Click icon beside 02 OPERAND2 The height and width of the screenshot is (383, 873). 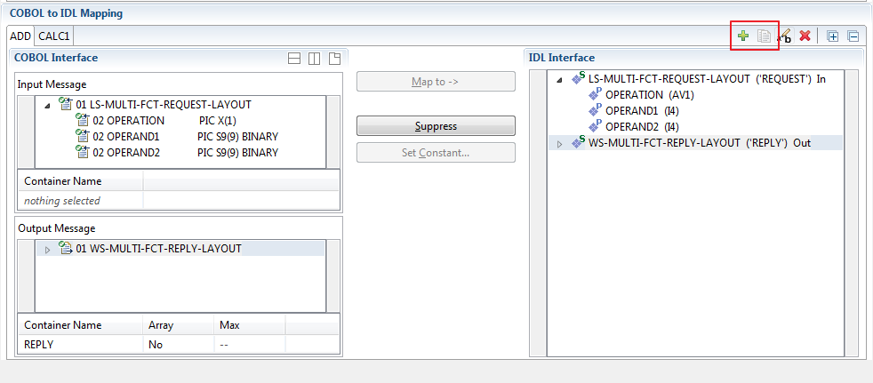[83, 152]
